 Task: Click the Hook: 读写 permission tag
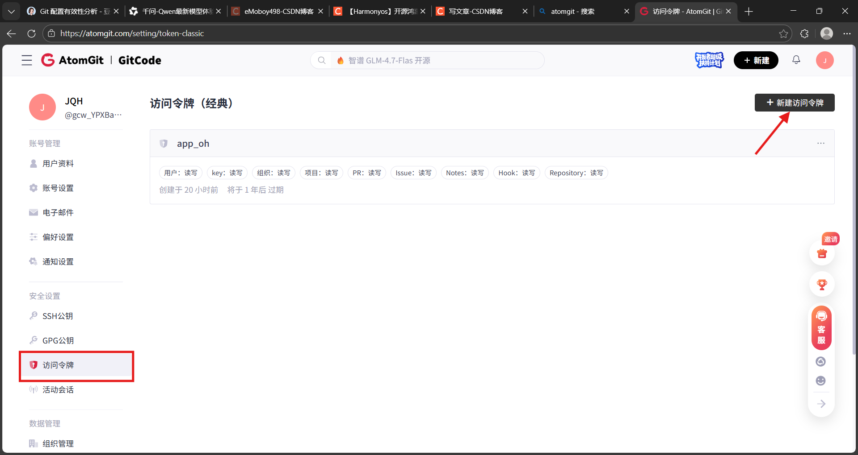click(x=517, y=173)
